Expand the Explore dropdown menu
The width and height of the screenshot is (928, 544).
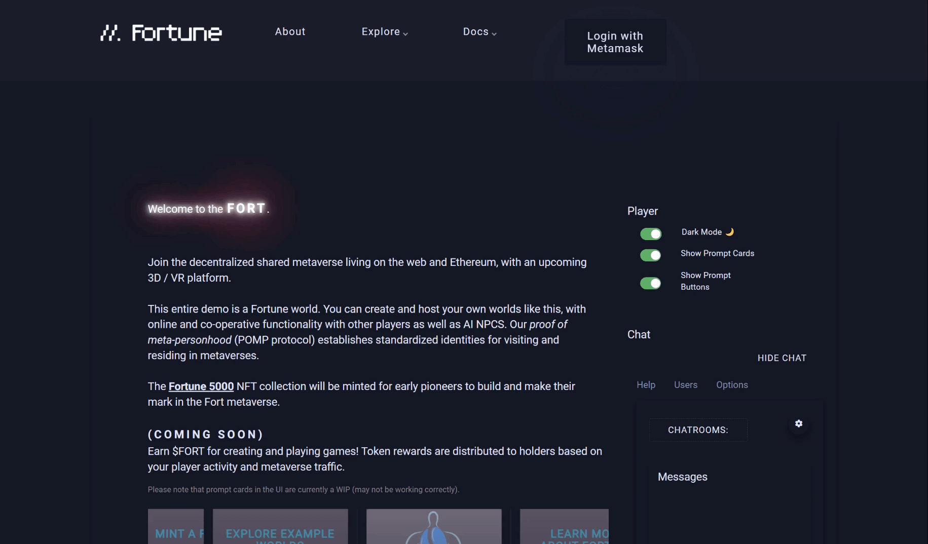click(x=384, y=32)
